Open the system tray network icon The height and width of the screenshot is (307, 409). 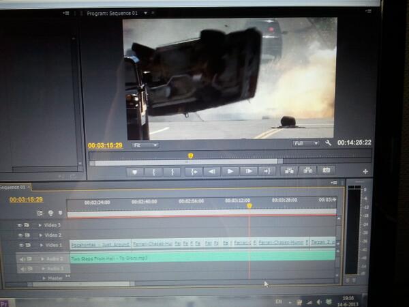click(309, 302)
